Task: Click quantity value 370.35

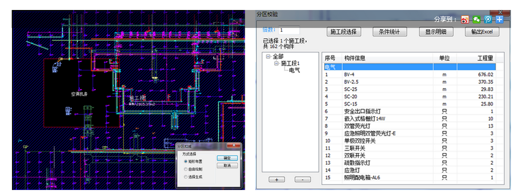Action: [x=485, y=82]
